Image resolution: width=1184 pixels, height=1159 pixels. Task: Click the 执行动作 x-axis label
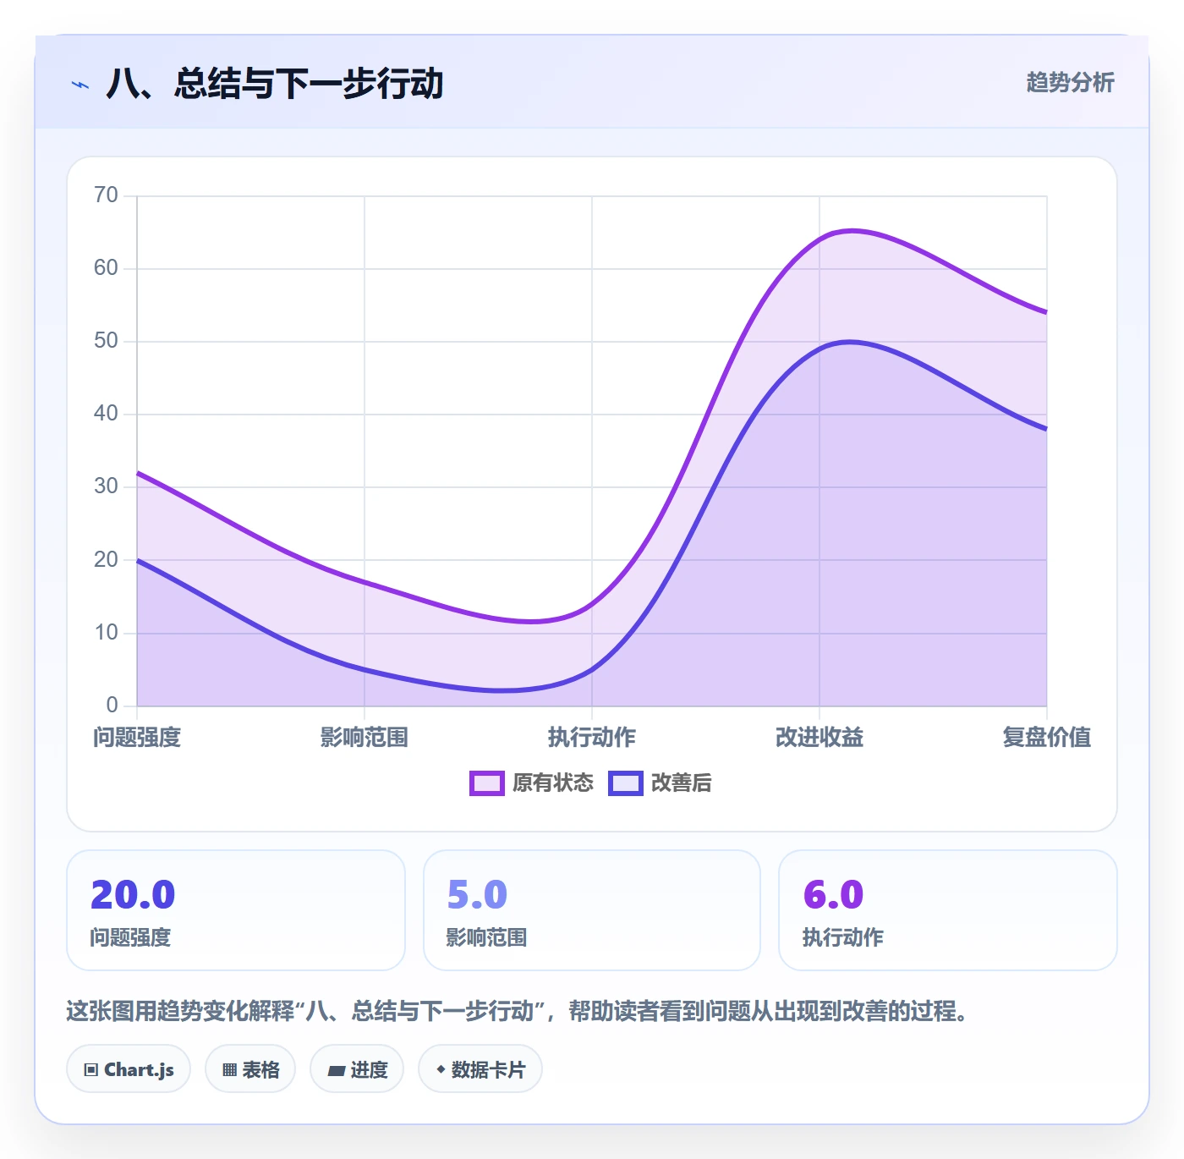592,738
